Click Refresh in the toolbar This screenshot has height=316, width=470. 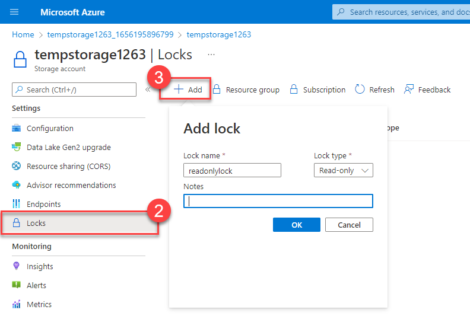374,90
